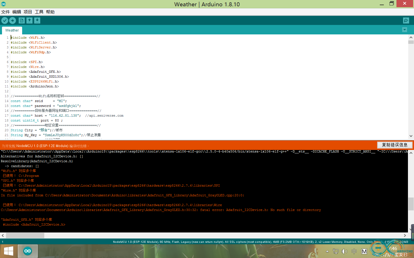Click line '#include <SPI.h>'
The height and width of the screenshot is (258, 414).
[27, 62]
